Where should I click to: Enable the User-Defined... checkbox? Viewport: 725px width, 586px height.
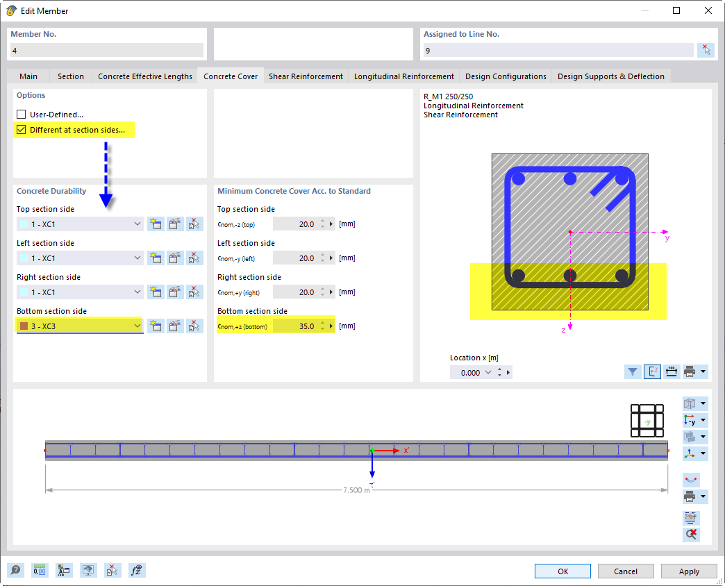22,114
